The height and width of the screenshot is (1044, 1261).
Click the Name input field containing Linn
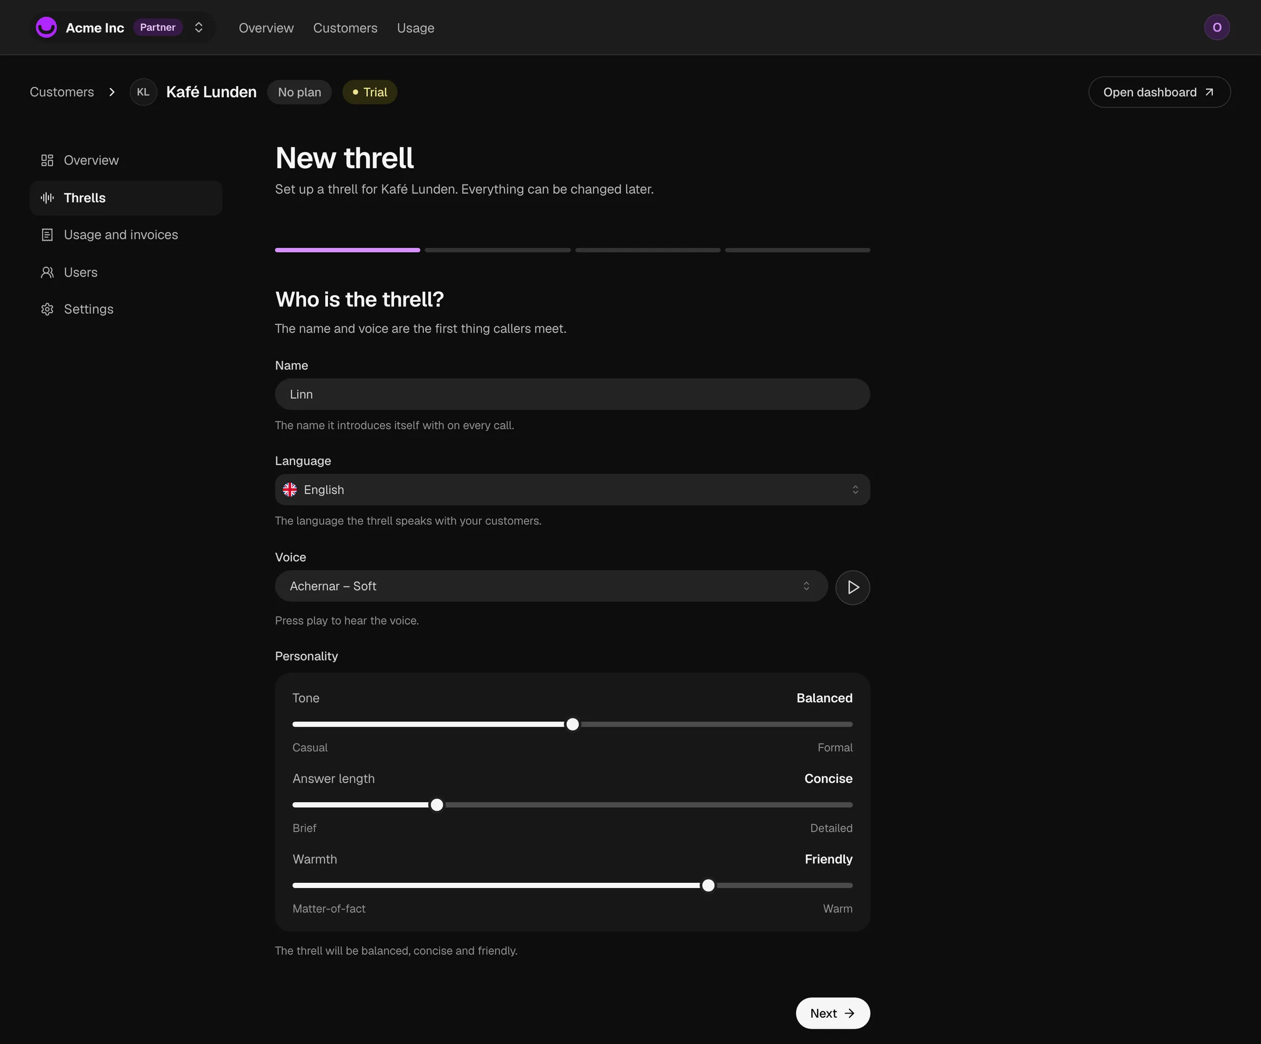point(572,394)
